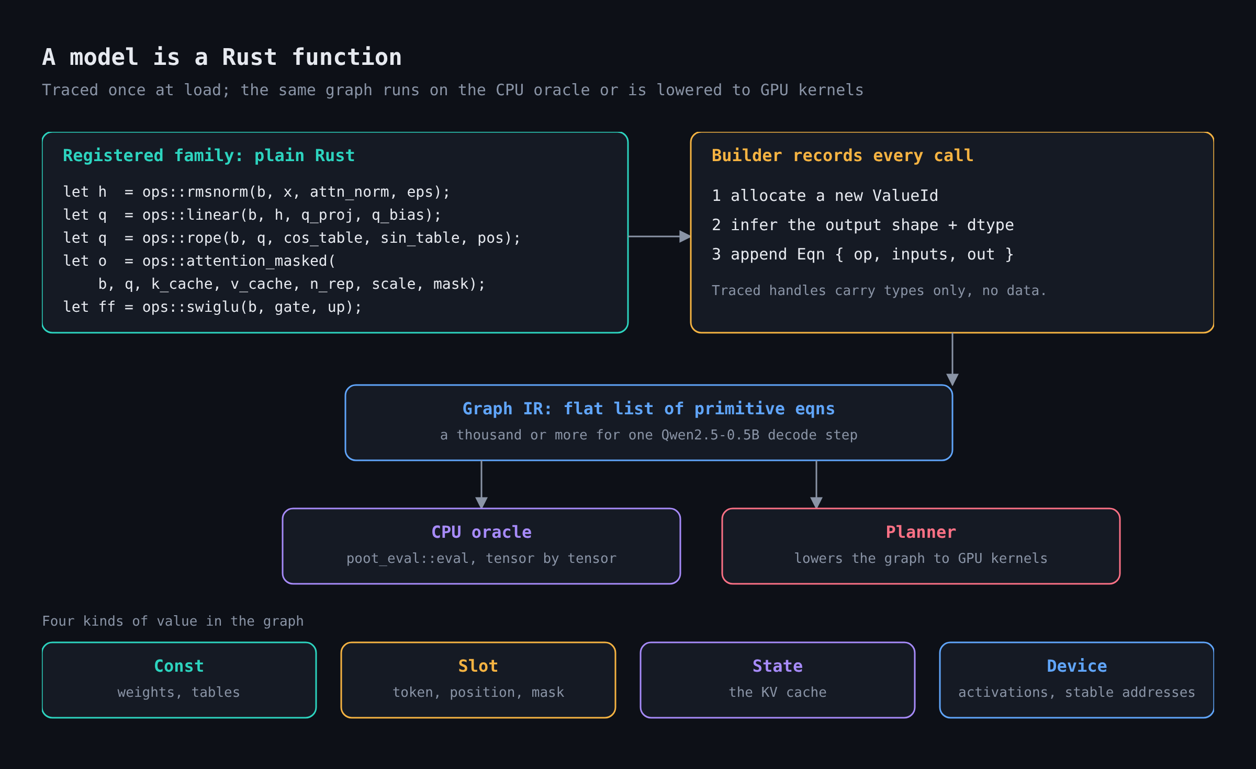Click step '2 infer the output shape + dtype'
Screen dimensions: 1256x769
(x=863, y=225)
